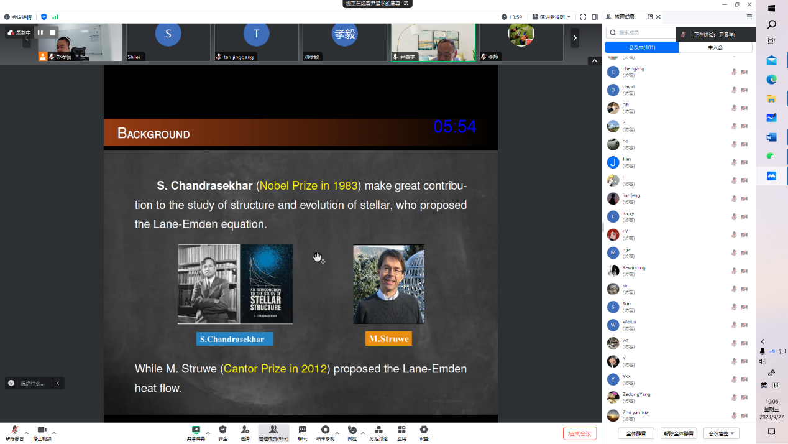
Task: Click the invite (邀请) icon
Action: pyautogui.click(x=245, y=432)
